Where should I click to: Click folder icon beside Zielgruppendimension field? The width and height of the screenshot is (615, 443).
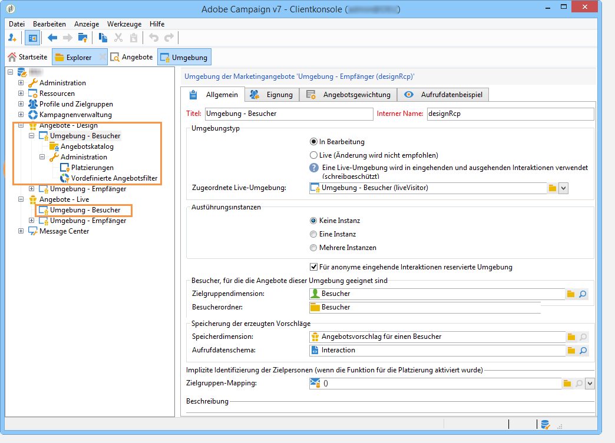[x=571, y=294]
